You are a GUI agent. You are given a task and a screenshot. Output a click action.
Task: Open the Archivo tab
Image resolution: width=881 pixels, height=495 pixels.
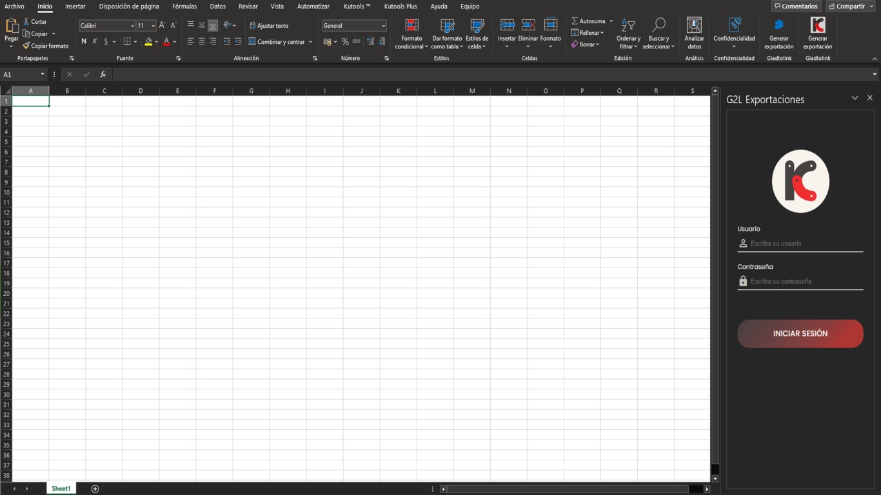pos(14,6)
